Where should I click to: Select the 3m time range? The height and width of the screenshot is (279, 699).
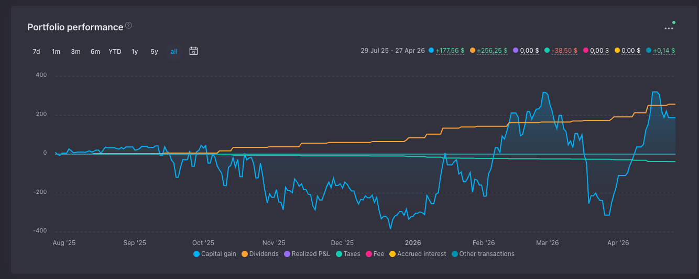pyautogui.click(x=76, y=51)
